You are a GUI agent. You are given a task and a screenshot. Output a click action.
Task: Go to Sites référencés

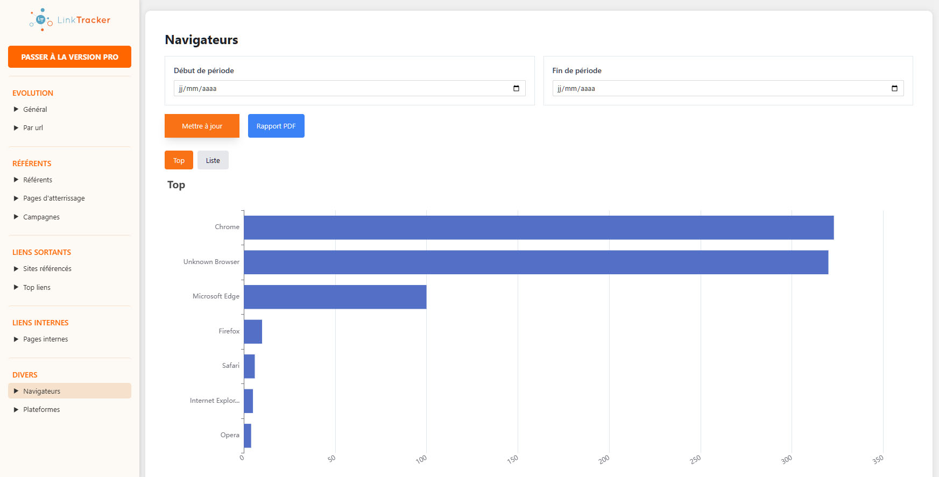[47, 269]
